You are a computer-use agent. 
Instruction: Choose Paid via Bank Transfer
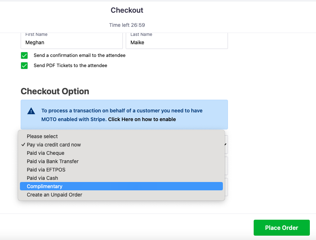(x=121, y=161)
